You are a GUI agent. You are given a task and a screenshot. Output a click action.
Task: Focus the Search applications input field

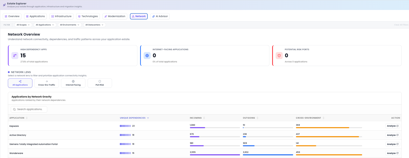(29, 109)
